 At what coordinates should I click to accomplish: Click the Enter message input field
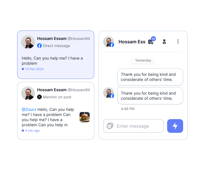coord(133,126)
